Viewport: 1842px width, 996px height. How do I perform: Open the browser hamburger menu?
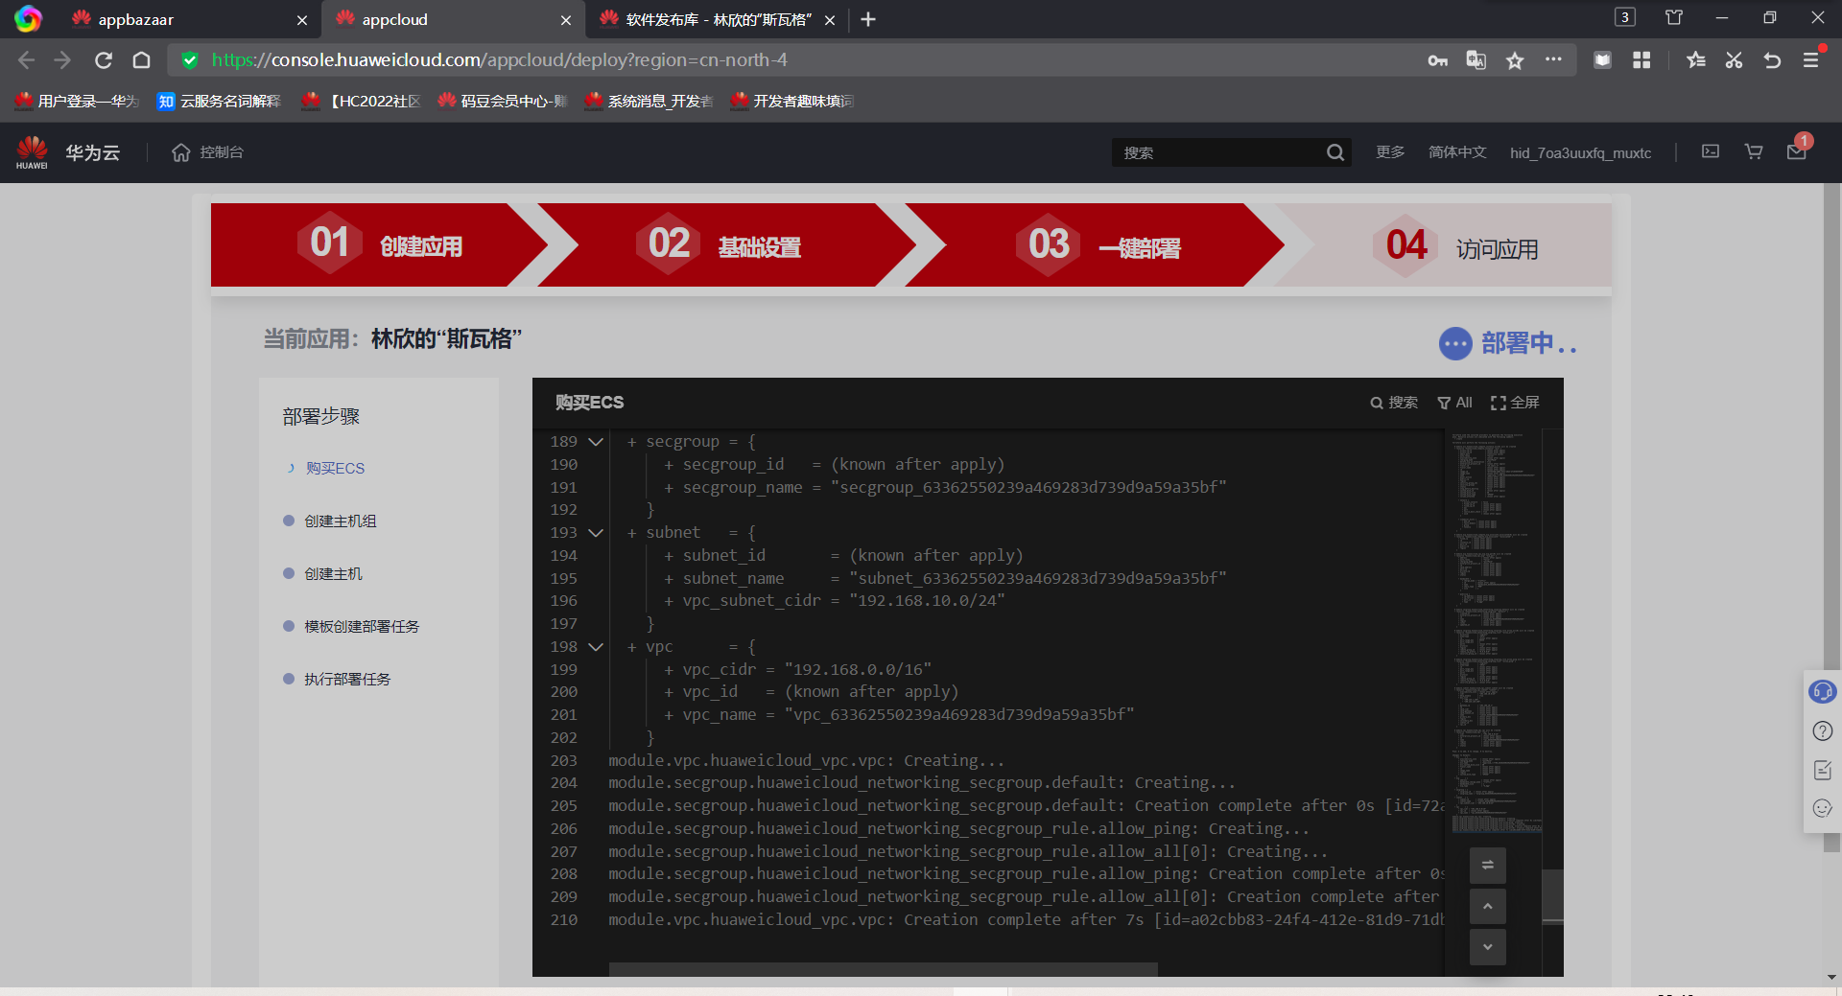point(1810,60)
